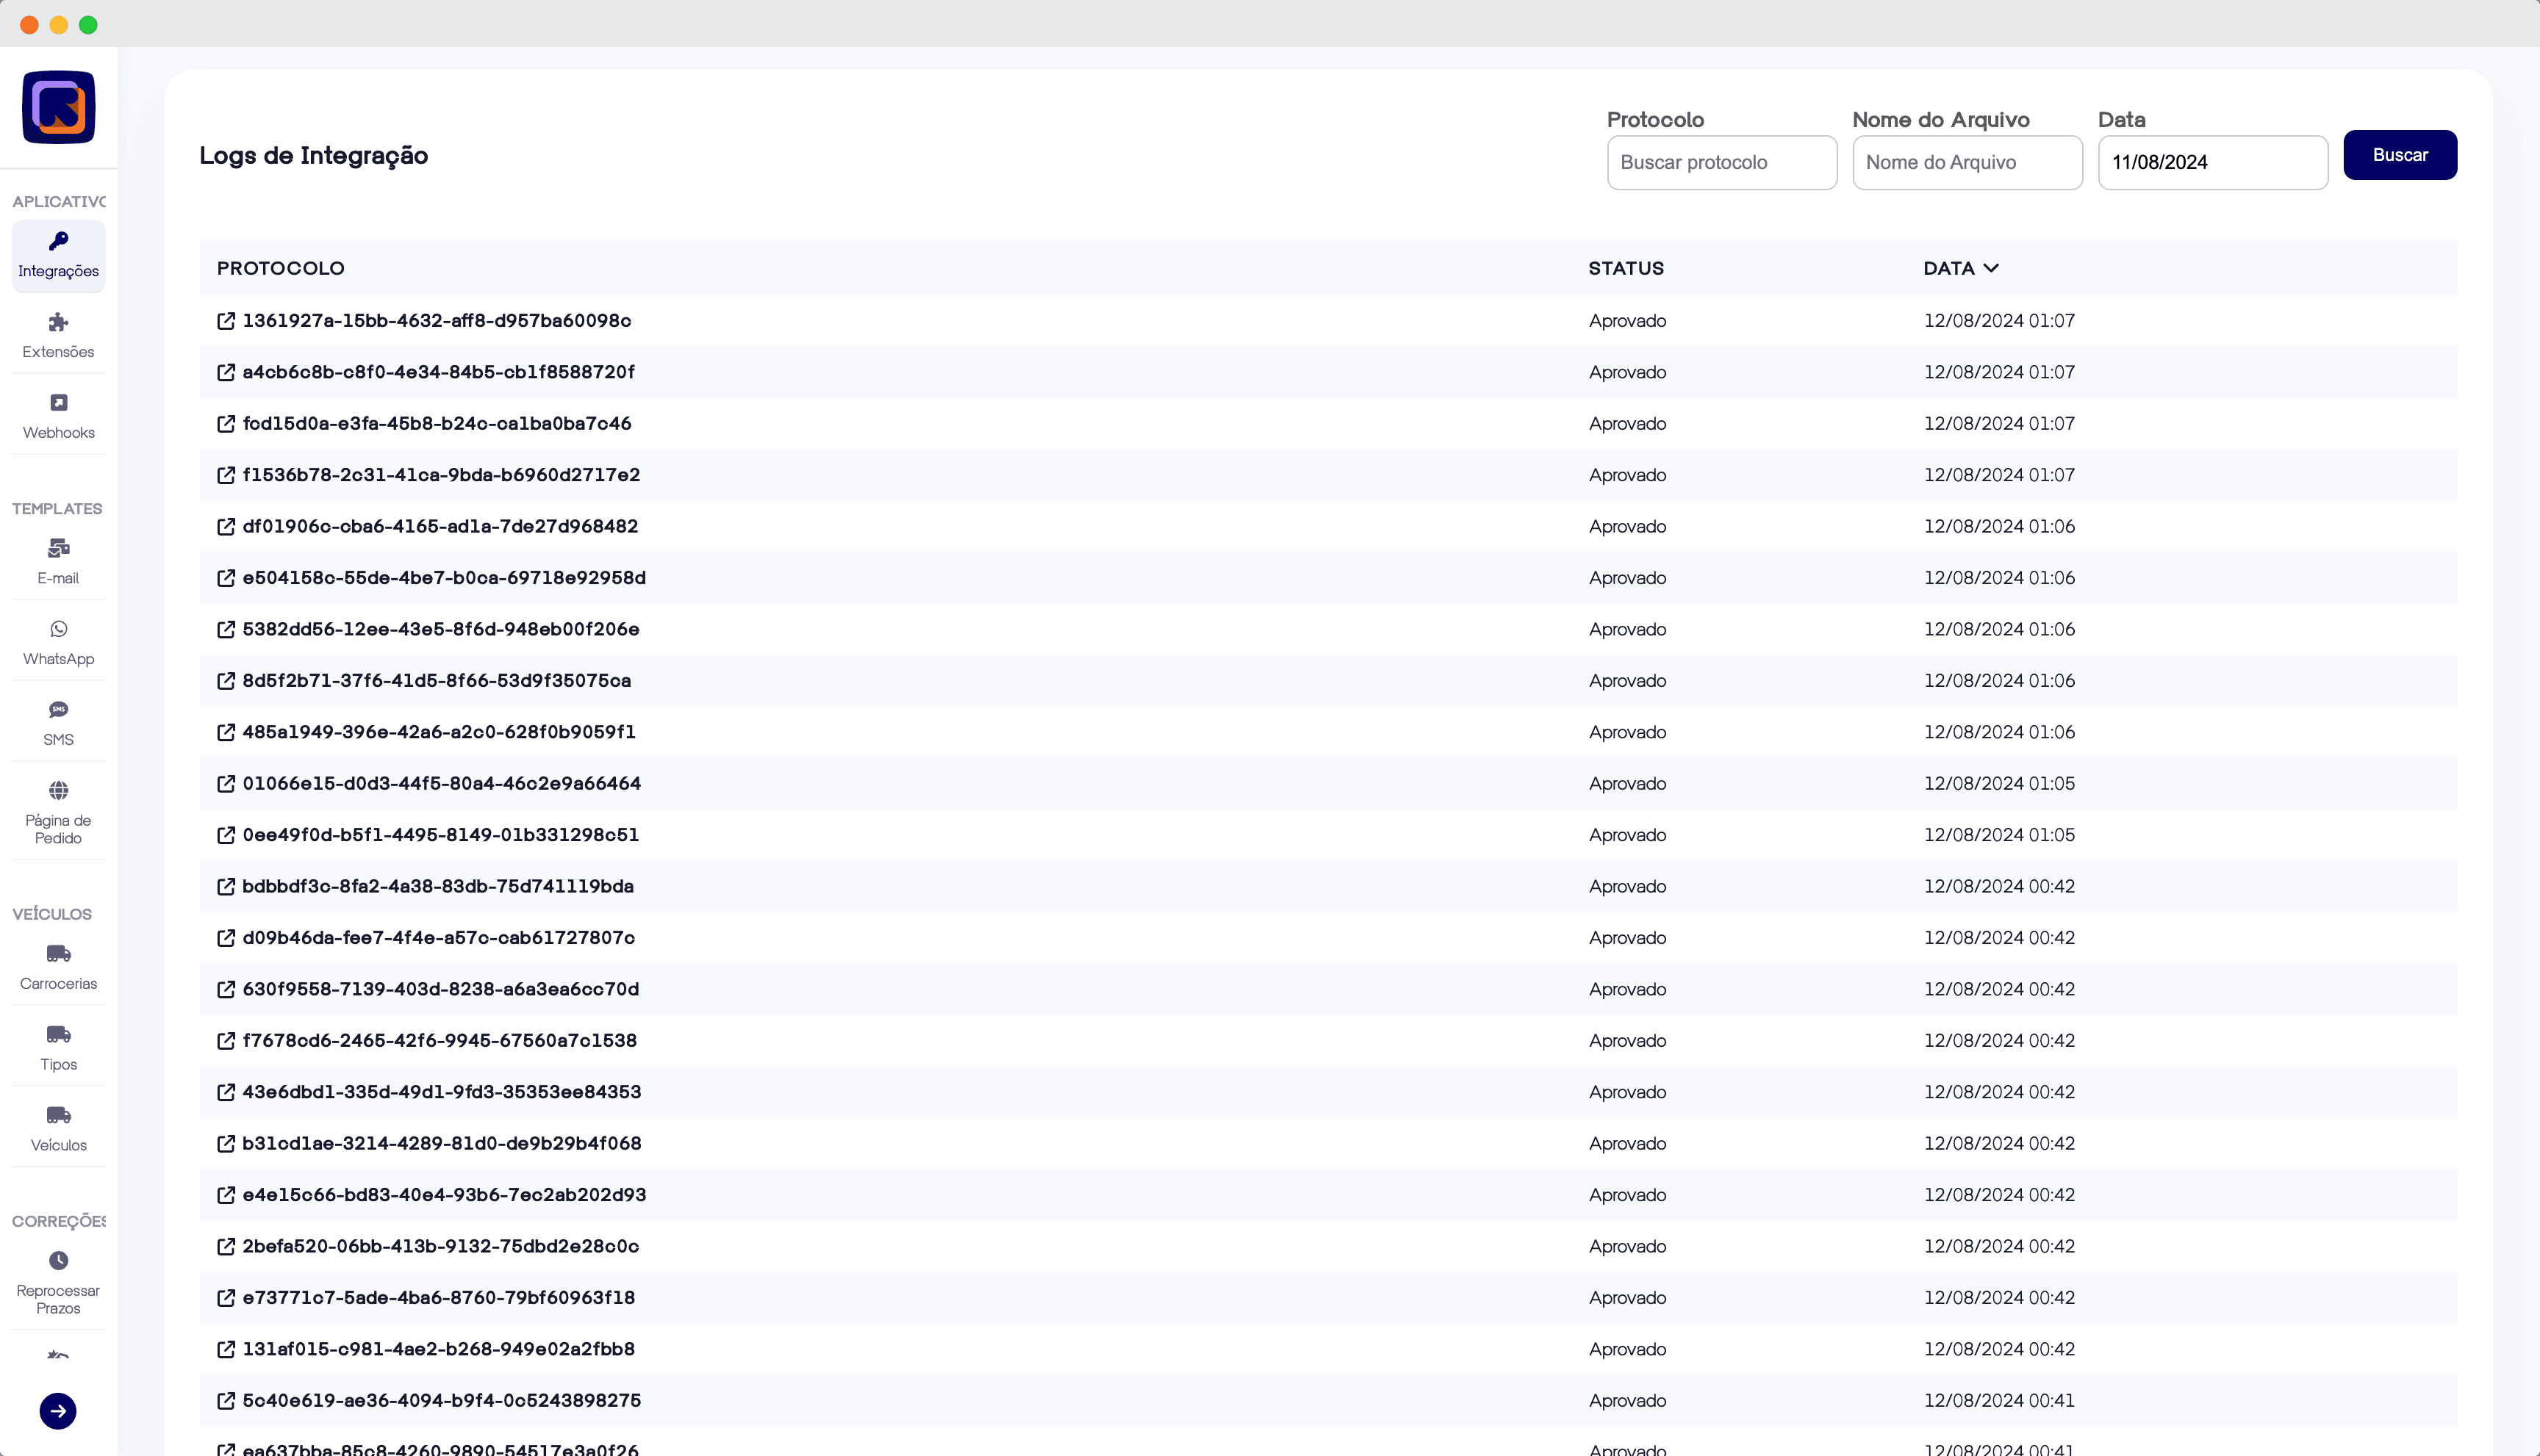Open the Data date picker field
This screenshot has width=2540, height=1456.
point(2212,162)
